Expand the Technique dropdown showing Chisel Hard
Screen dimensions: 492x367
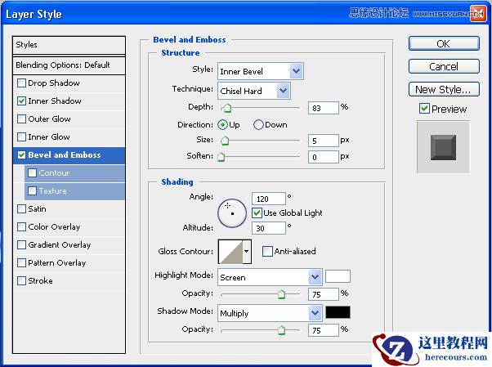click(253, 90)
